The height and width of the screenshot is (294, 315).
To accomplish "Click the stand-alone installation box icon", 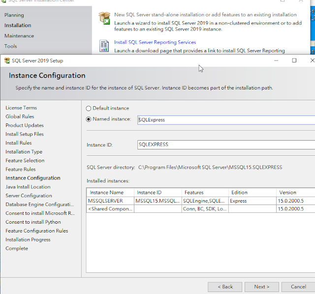I will 104,18.
